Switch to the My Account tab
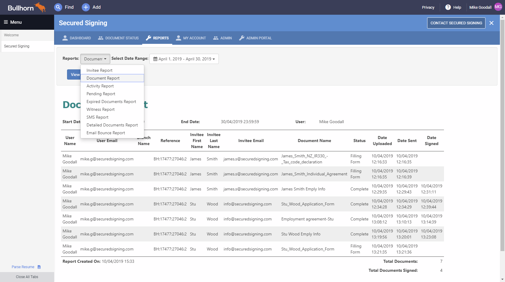The height and width of the screenshot is (282, 505). (x=191, y=38)
